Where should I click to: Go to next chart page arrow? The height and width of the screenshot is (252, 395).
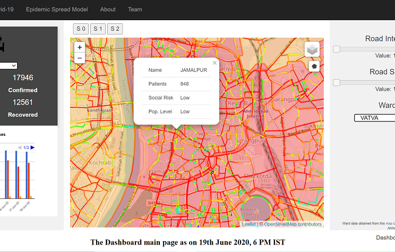point(33,147)
